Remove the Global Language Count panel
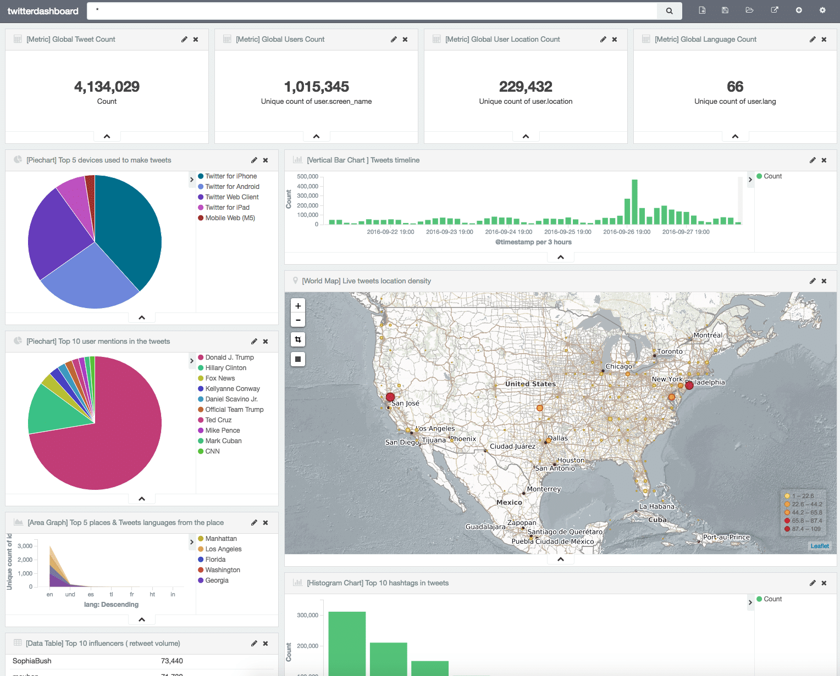 coord(824,40)
